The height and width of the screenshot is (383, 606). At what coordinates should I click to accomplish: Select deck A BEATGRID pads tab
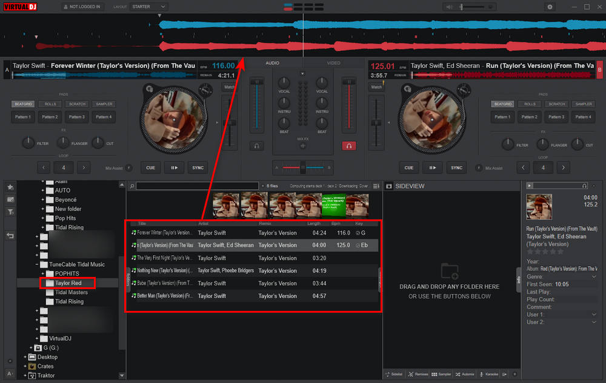point(23,104)
